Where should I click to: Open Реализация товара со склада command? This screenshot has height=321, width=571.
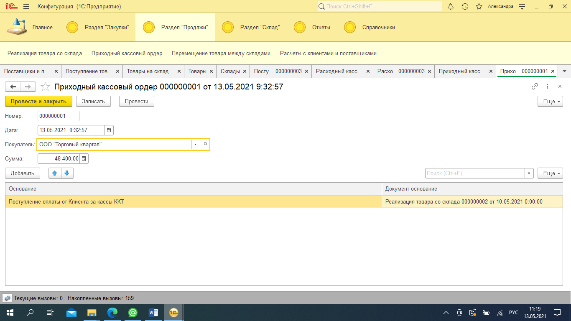45,53
